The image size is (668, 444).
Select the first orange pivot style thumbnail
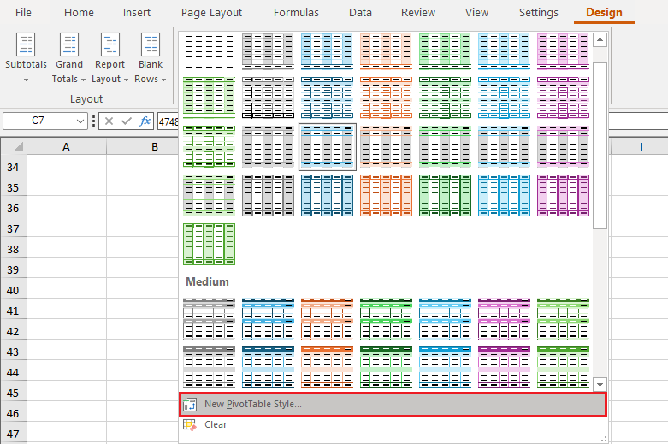click(386, 50)
